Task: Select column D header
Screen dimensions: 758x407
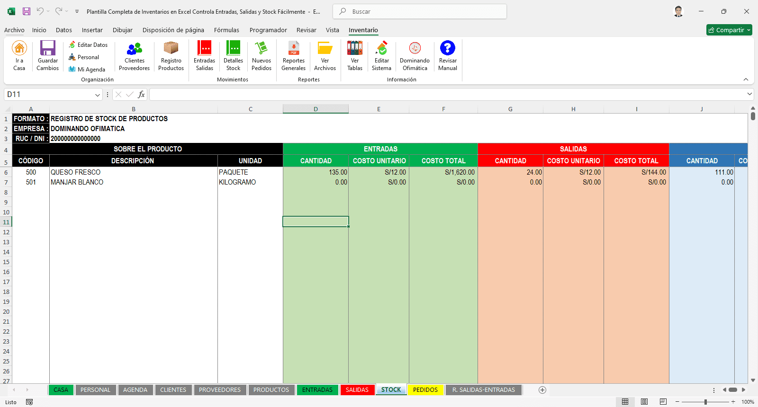Action: click(x=316, y=109)
